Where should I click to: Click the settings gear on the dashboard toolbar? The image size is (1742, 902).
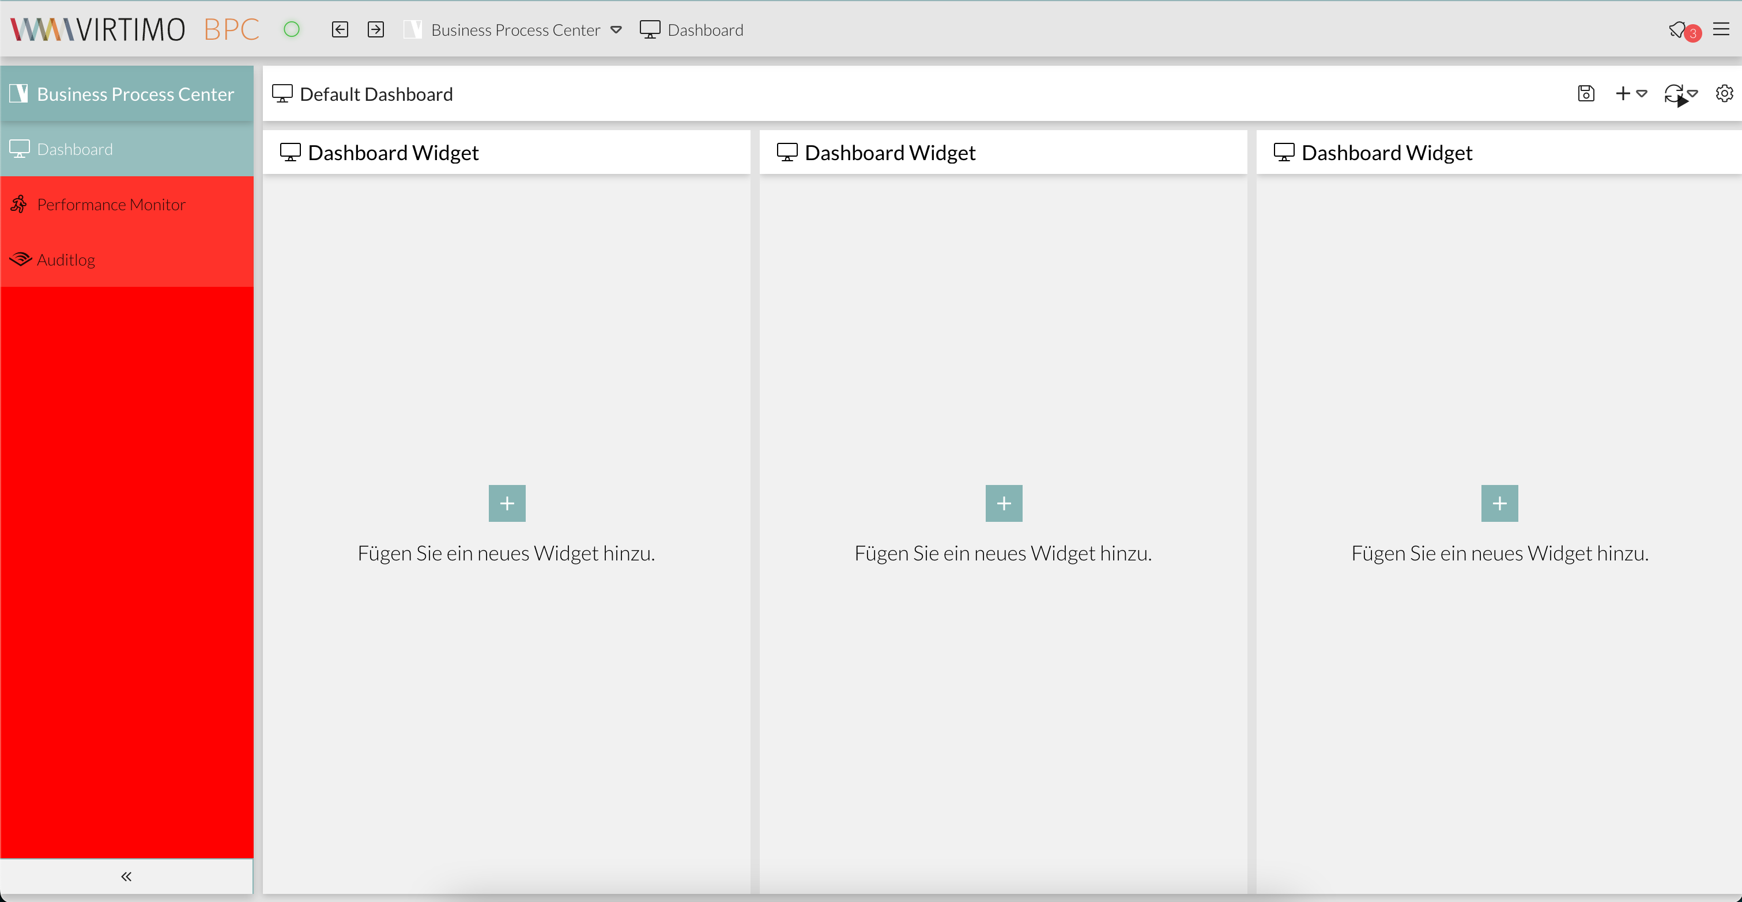[1724, 94]
